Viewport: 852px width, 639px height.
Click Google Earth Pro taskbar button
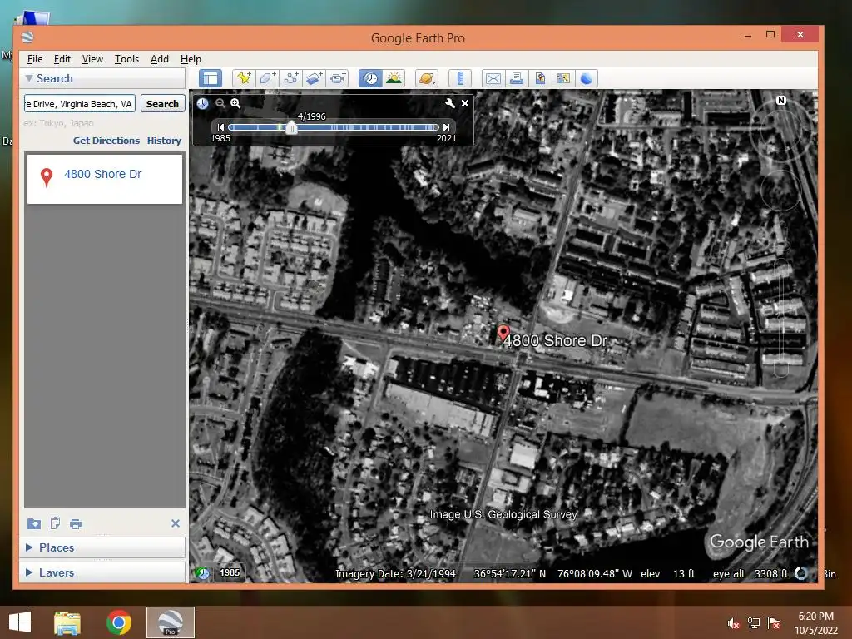click(170, 622)
